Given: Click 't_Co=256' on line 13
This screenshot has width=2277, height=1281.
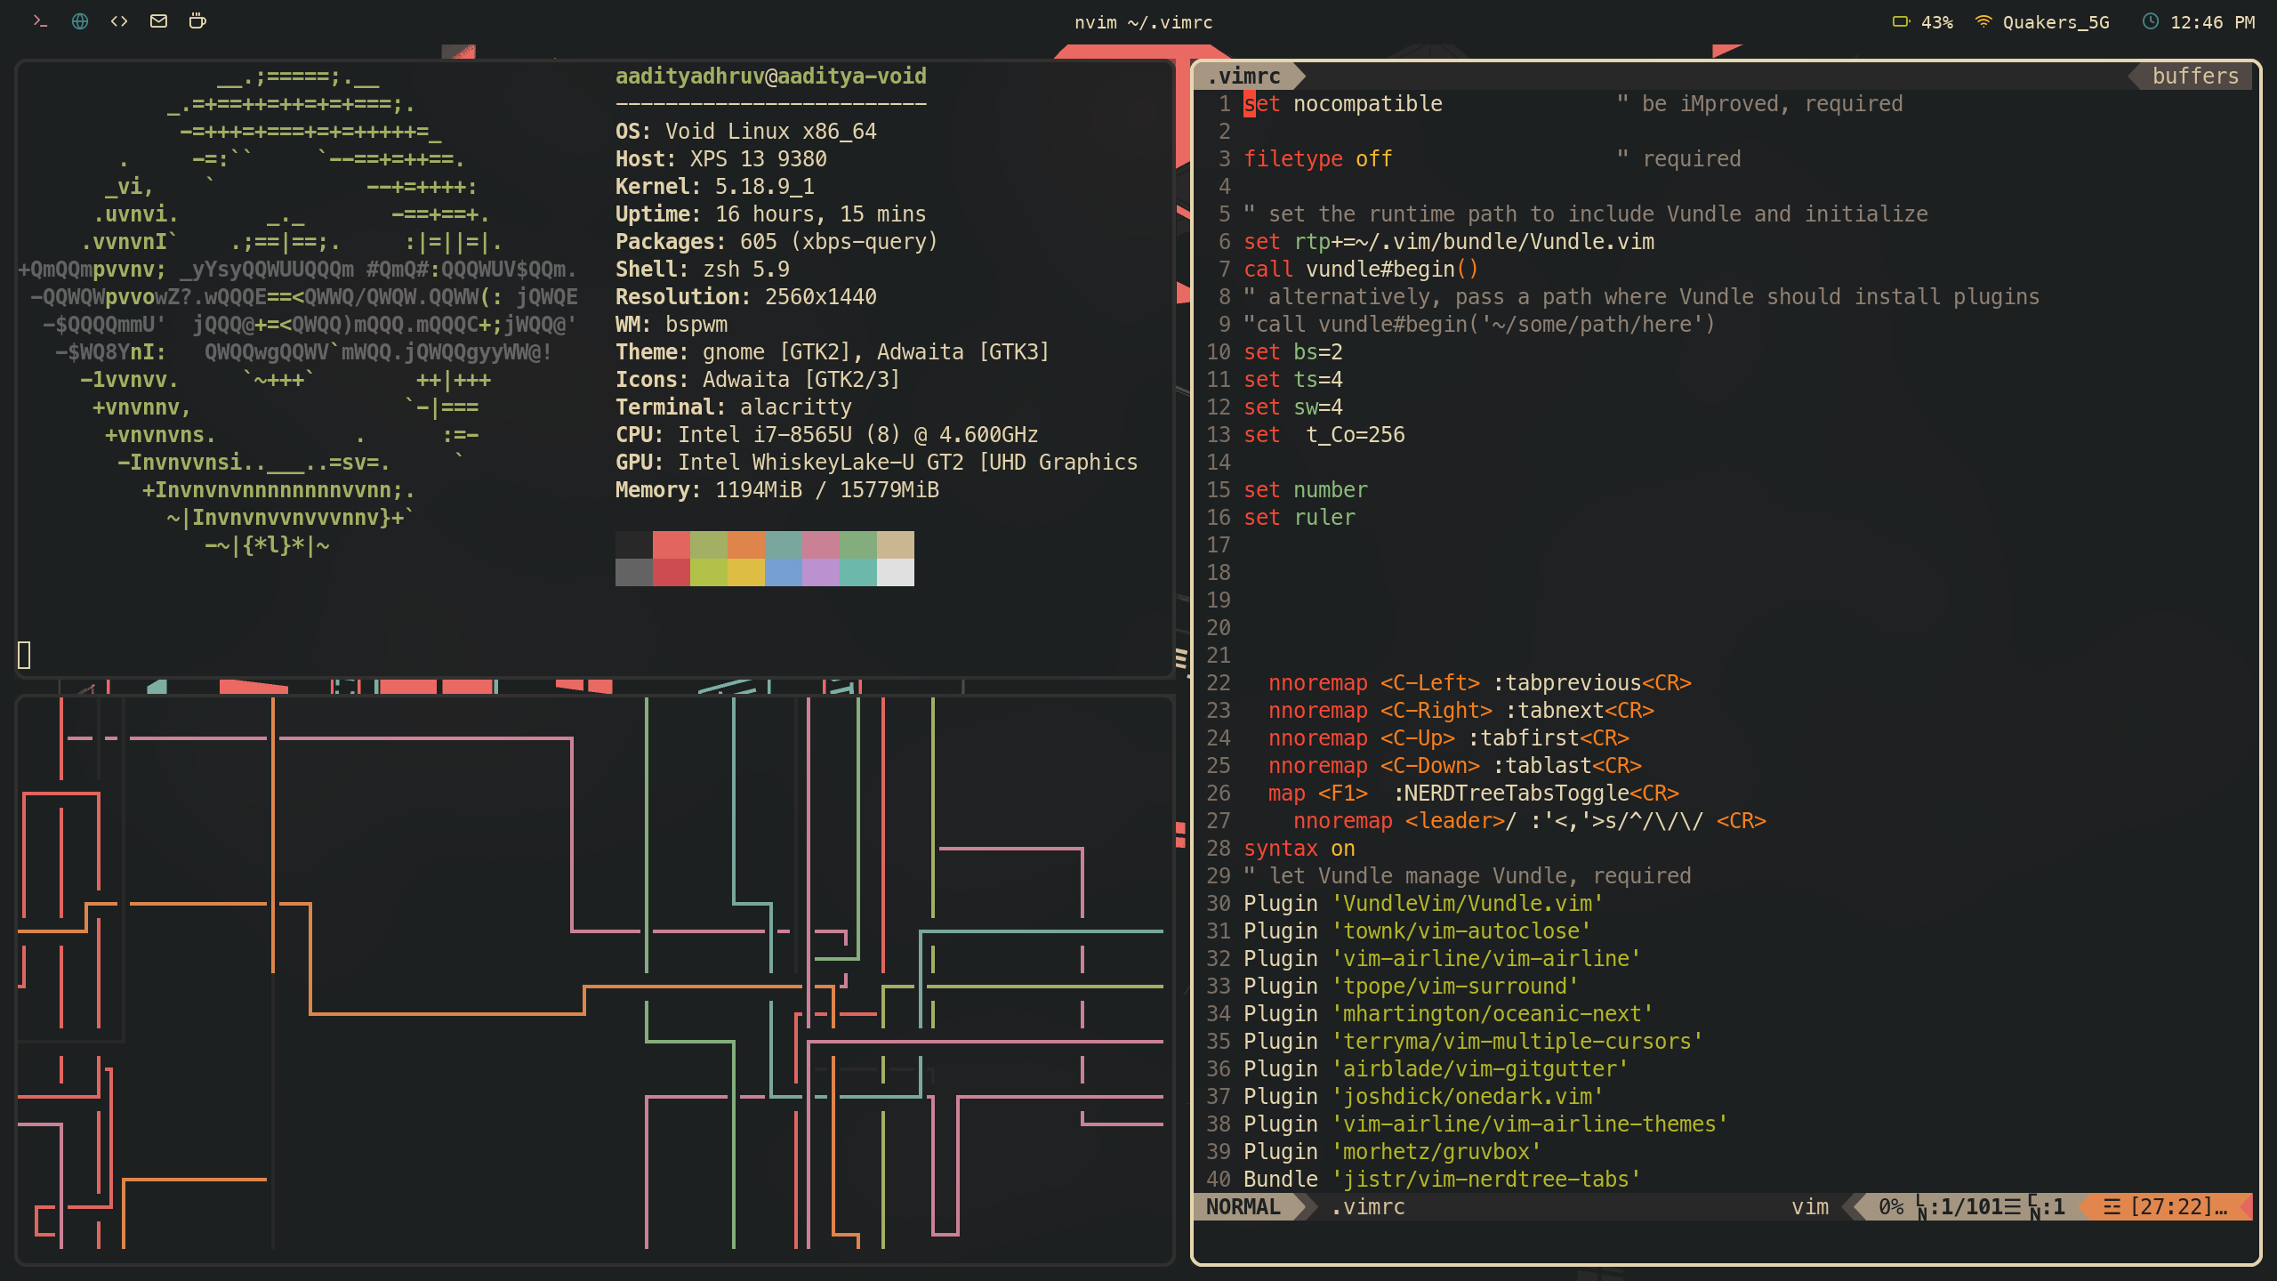Looking at the screenshot, I should pyautogui.click(x=1356, y=435).
